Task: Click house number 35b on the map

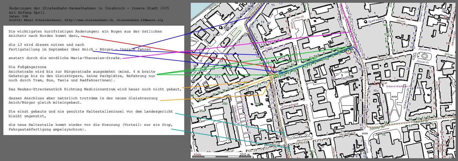Action: (x=224, y=104)
